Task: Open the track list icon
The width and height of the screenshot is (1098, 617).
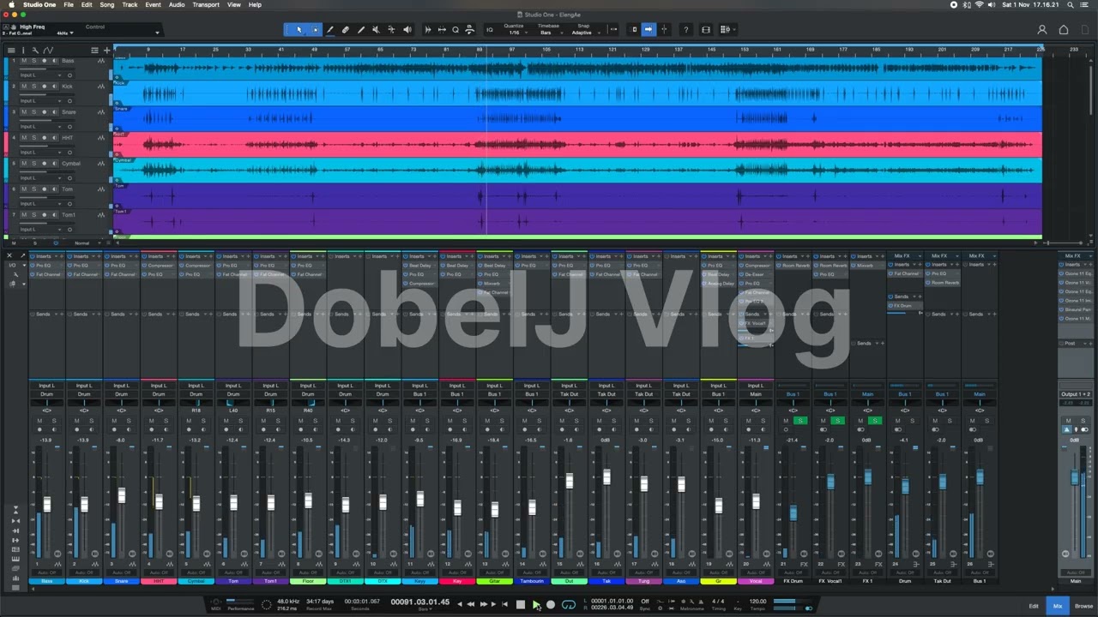Action: tap(11, 50)
